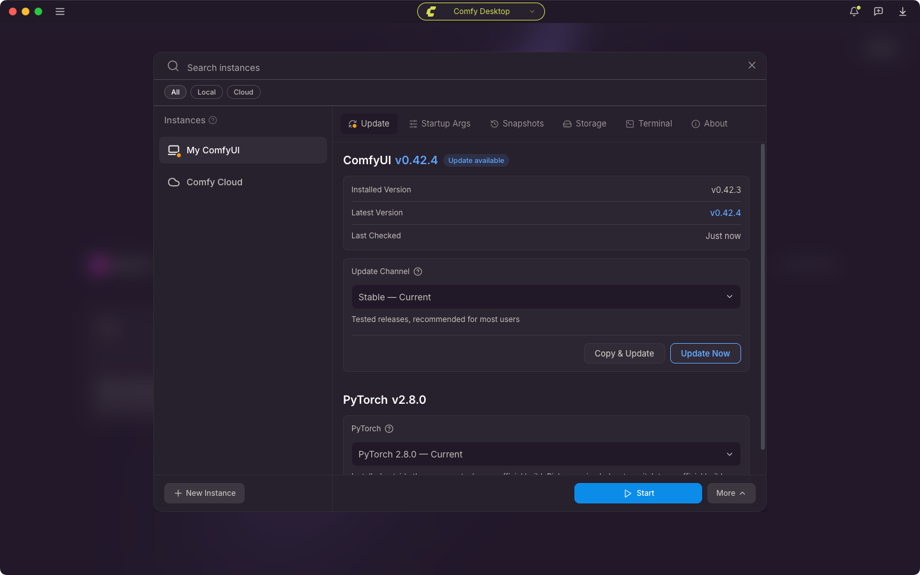
Task: Open the downloads arrow icon
Action: tap(903, 11)
